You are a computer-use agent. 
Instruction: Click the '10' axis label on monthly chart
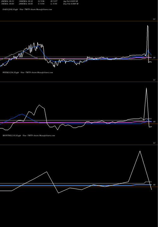(x=154, y=185)
